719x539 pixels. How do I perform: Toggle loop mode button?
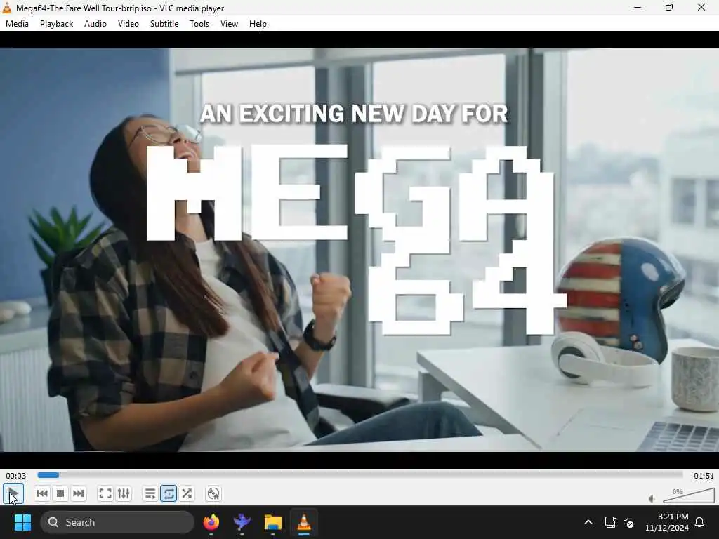(169, 493)
